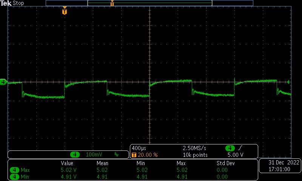Click the trigger level arrow on right edge

pos(289,82)
